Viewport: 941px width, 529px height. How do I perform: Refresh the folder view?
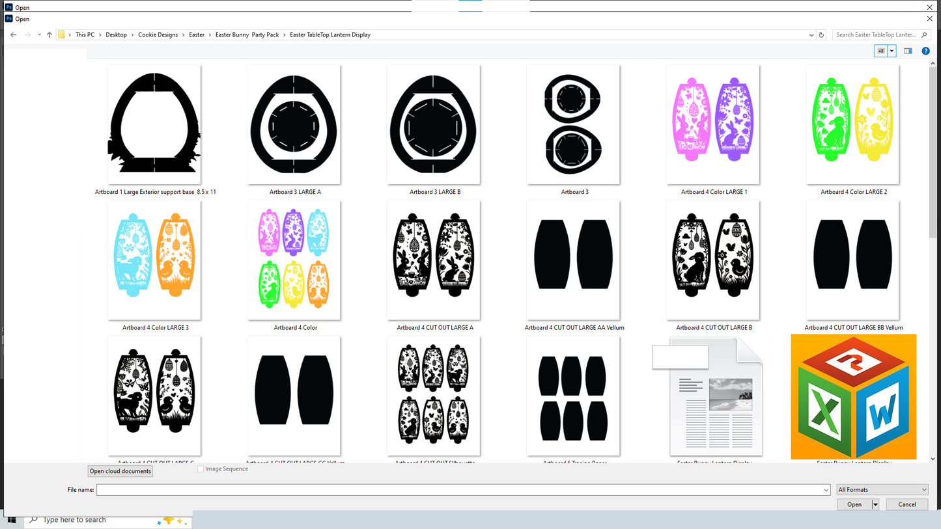(x=821, y=35)
